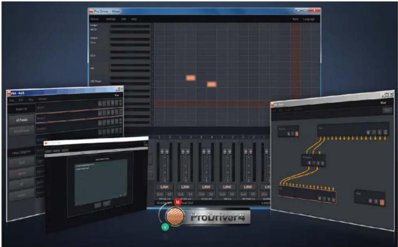Viewport: 398px width, 247px height.
Task: Click the orange button on the top-left rack node
Action: [297, 134]
